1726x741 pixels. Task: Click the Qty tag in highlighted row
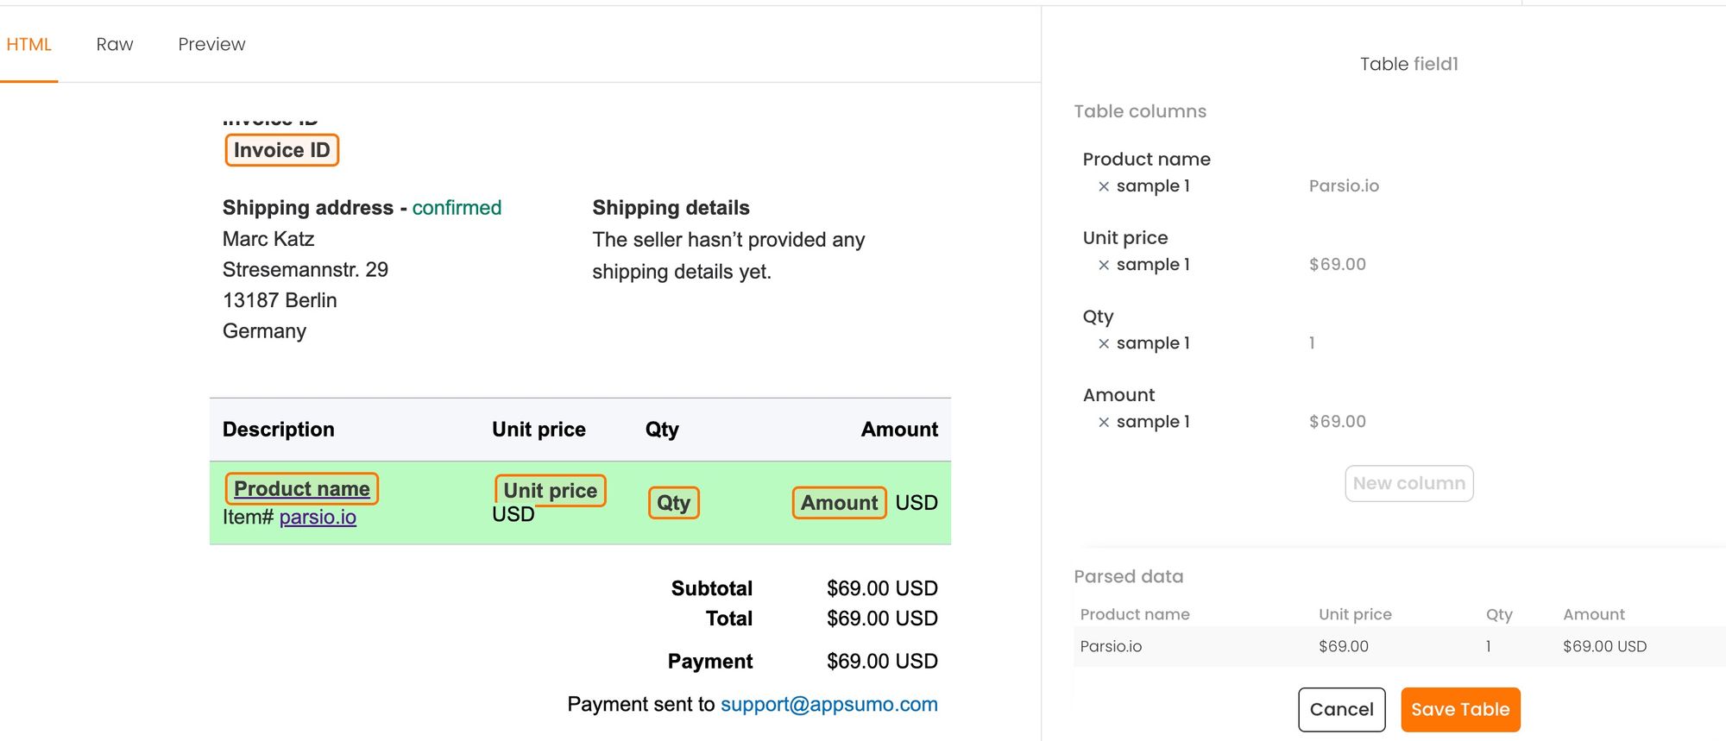tap(673, 503)
